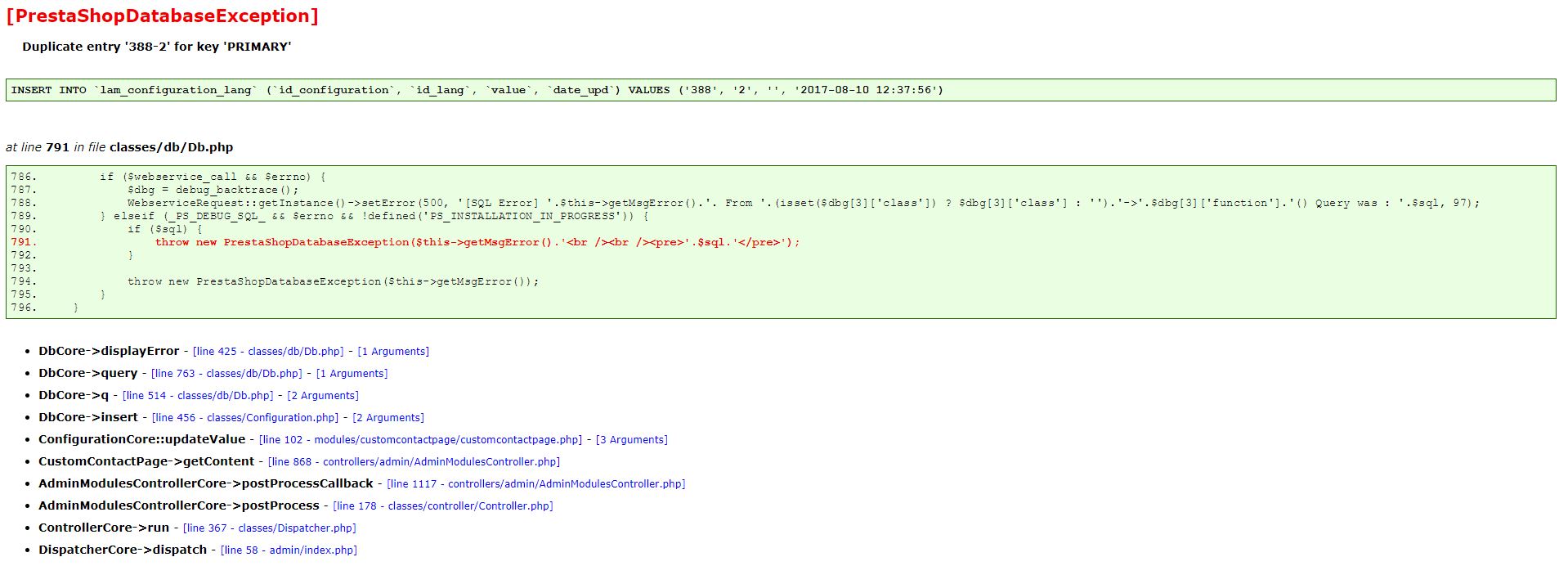Click the PrestaShopDatabaseException heading
This screenshot has height=584, width=1559.
tap(162, 16)
